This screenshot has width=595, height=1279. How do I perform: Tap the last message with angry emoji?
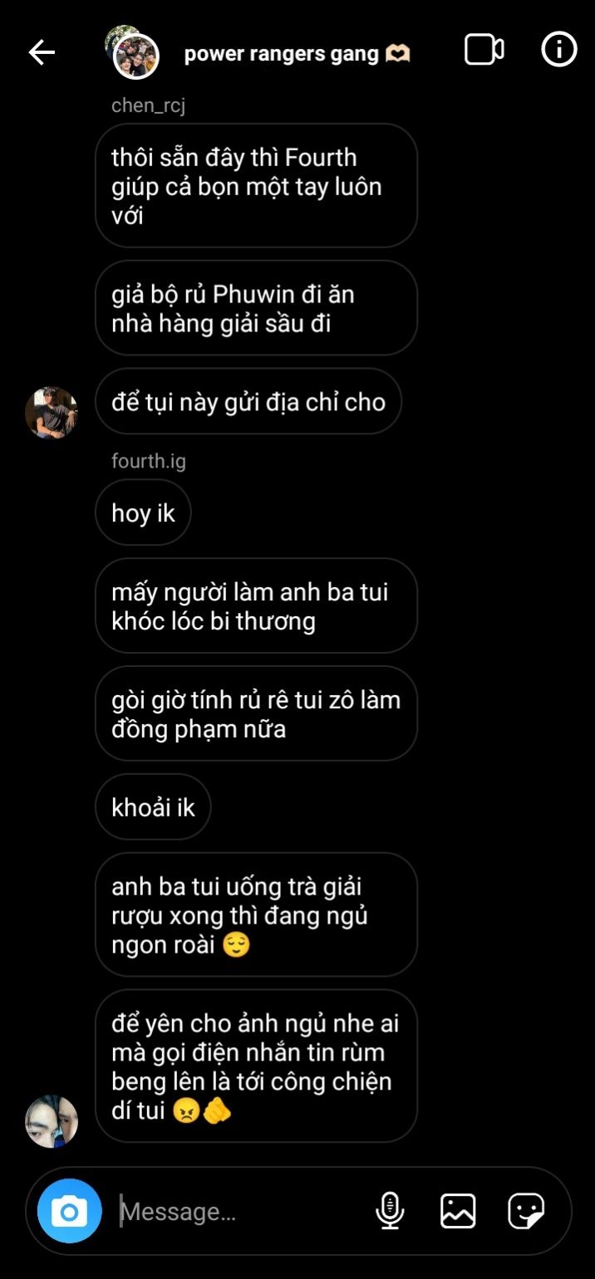point(256,1066)
